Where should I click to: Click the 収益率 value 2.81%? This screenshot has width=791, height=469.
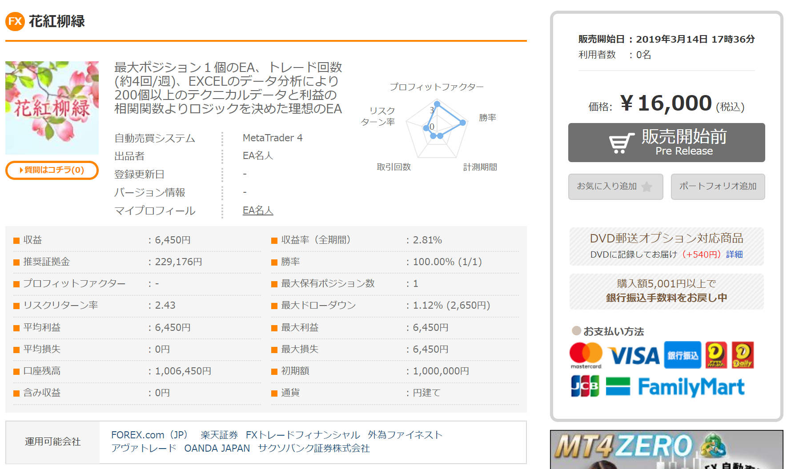428,240
